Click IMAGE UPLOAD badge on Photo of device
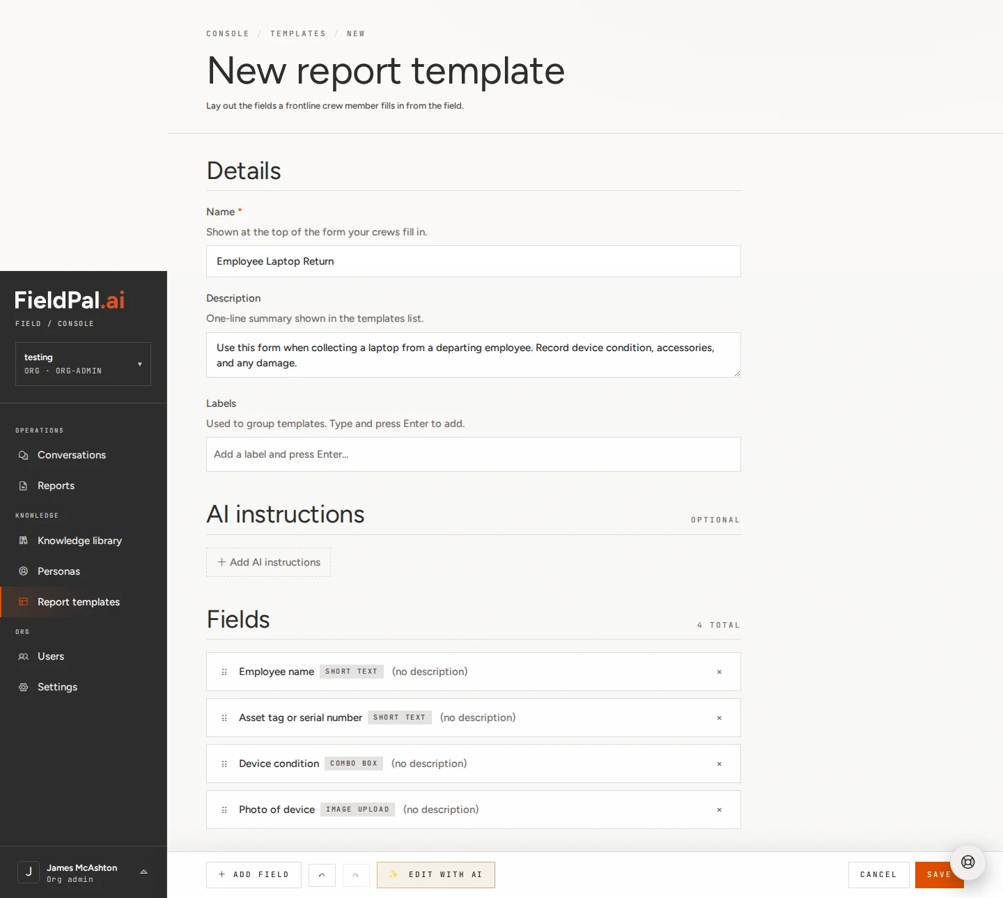This screenshot has height=898, width=1003. click(x=357, y=810)
